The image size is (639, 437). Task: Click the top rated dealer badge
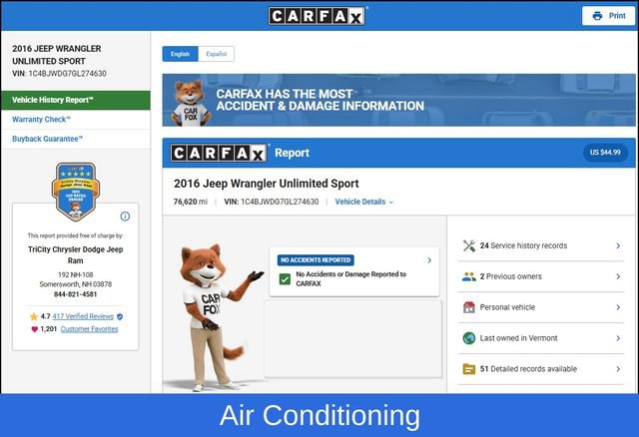pyautogui.click(x=74, y=191)
